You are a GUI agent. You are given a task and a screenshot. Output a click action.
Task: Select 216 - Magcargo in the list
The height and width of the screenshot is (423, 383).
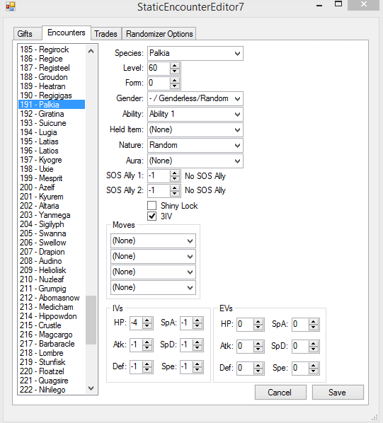pyautogui.click(x=52, y=335)
